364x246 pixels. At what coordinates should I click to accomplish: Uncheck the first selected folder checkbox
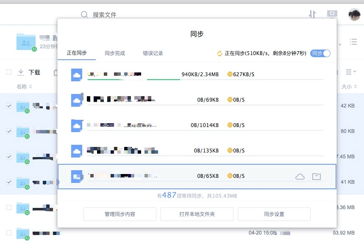9,106
